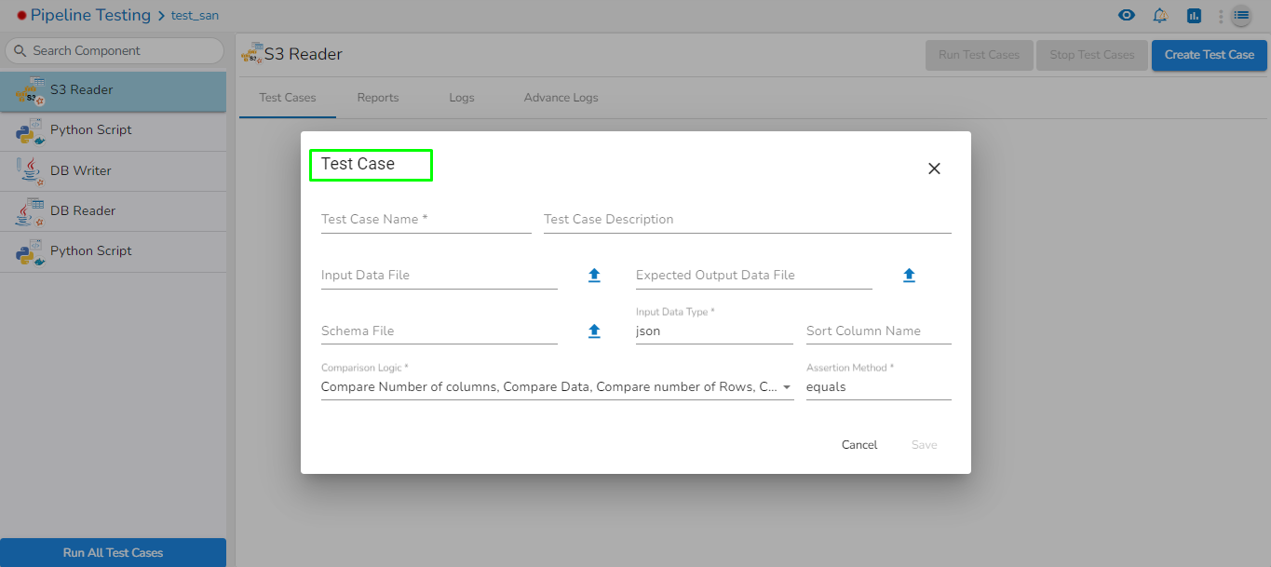Screen dimensions: 1271x567
Task: Click the Expected Output Data File upload icon
Action: click(909, 276)
